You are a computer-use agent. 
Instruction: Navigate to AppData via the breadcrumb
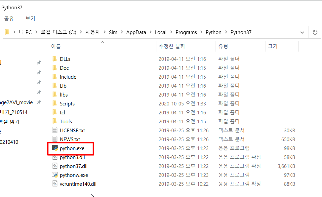coord(136,32)
